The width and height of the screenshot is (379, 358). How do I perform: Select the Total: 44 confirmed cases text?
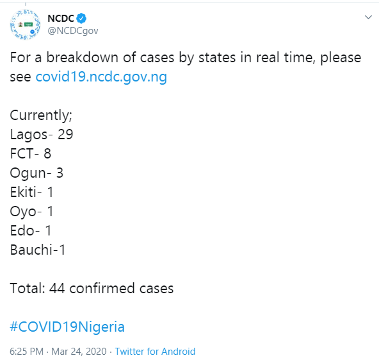point(92,288)
